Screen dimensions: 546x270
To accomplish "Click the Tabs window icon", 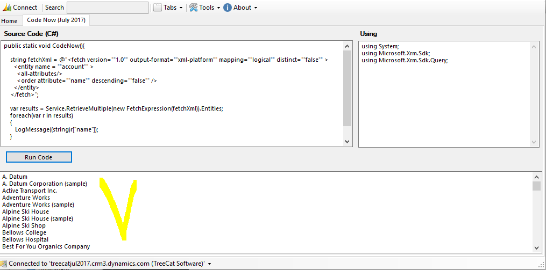I will point(158,8).
